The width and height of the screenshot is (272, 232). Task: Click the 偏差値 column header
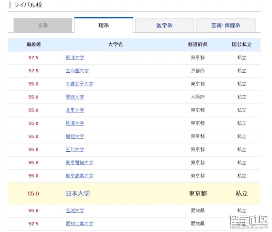(x=33, y=44)
